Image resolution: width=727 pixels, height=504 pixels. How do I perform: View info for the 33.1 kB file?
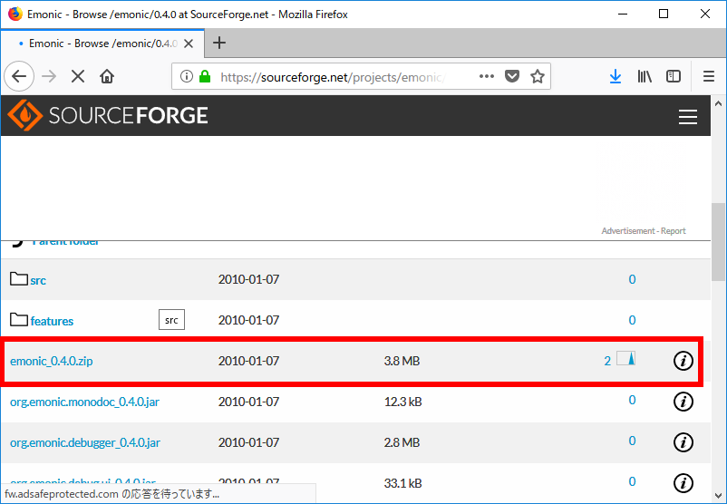(x=683, y=483)
